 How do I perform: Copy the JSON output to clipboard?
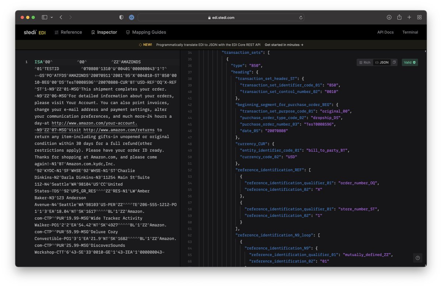click(x=394, y=63)
